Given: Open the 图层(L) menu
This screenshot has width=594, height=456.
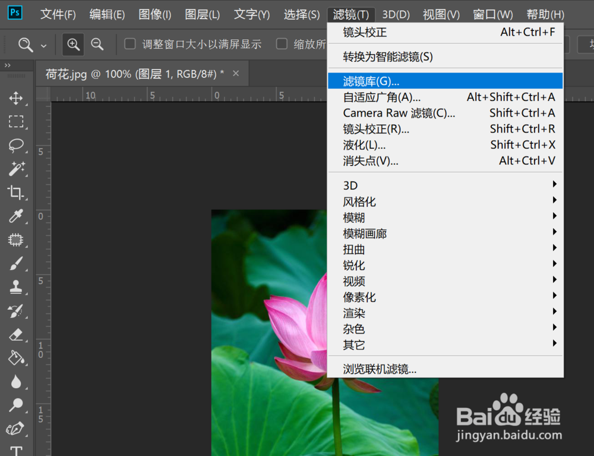Looking at the screenshot, I should (202, 14).
